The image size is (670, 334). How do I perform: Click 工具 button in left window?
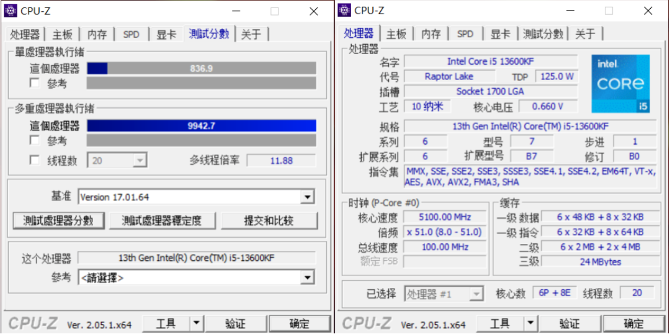pos(166,323)
